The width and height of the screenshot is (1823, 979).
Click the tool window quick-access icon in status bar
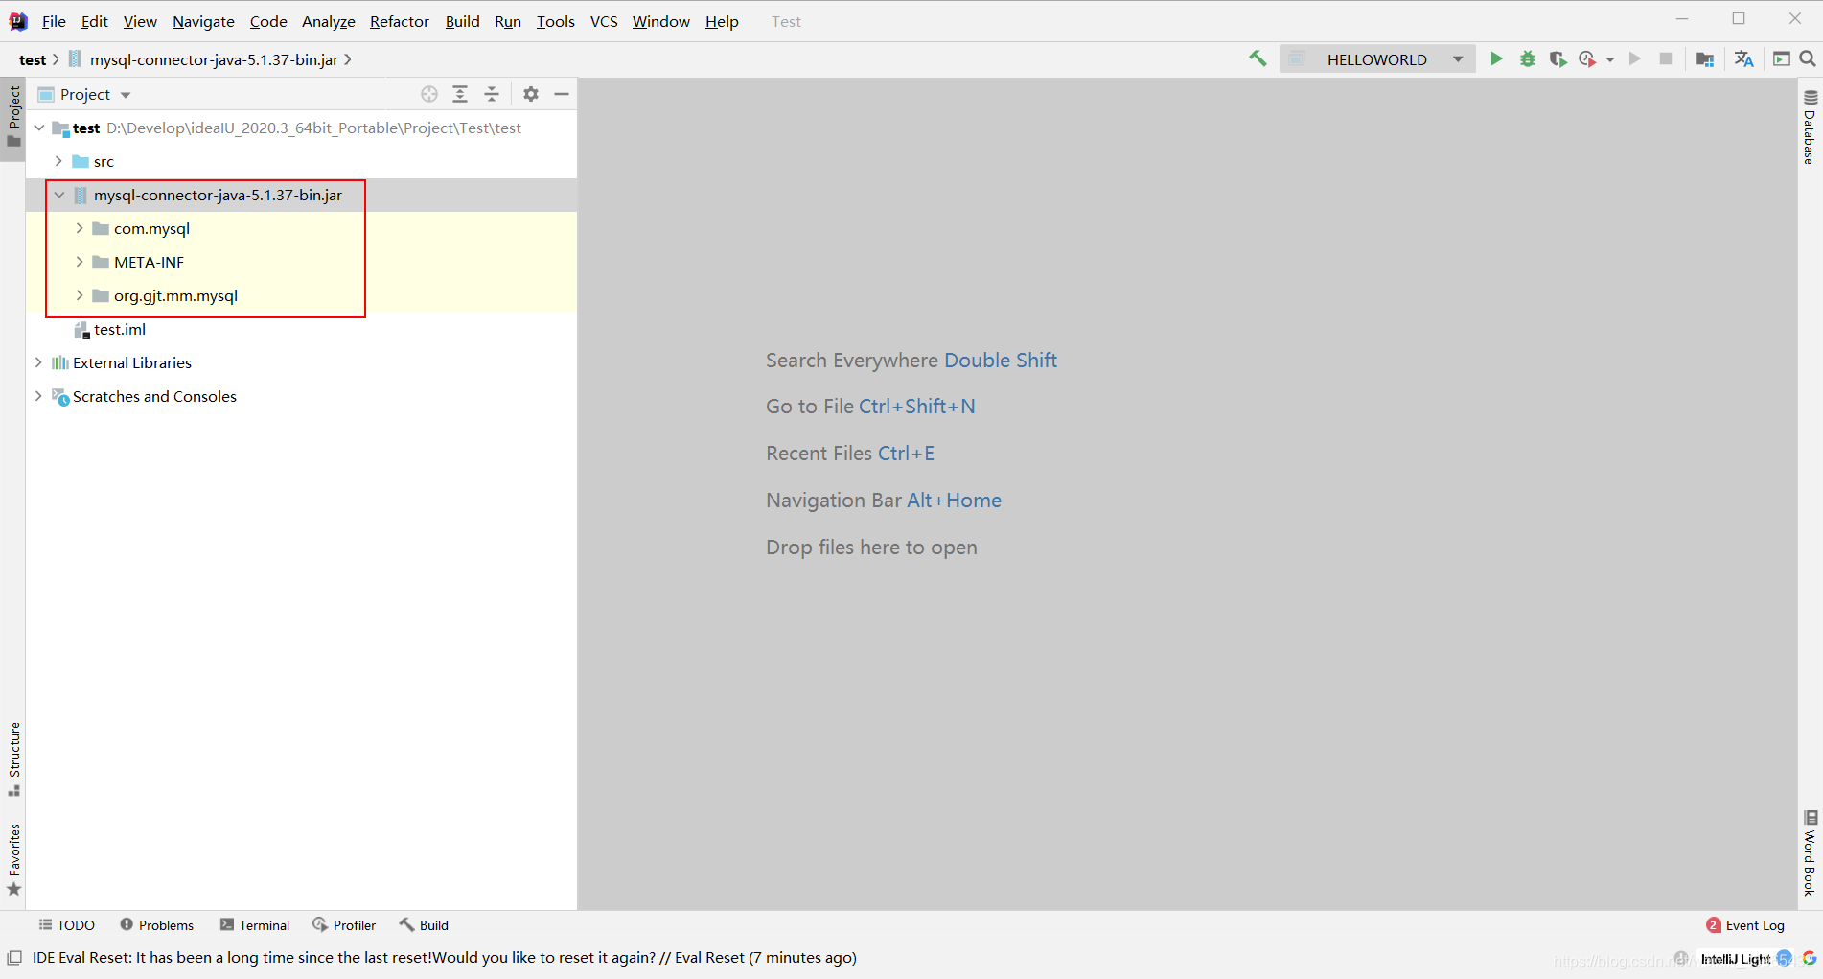click(14, 957)
